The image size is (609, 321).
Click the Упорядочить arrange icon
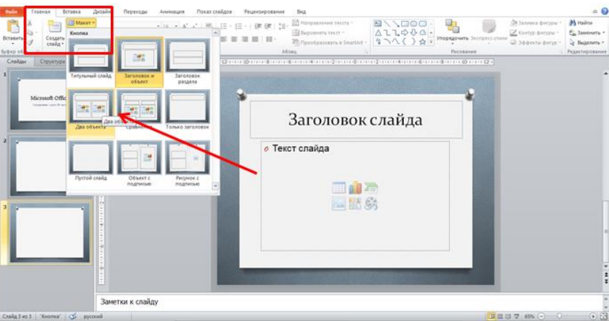(x=453, y=27)
